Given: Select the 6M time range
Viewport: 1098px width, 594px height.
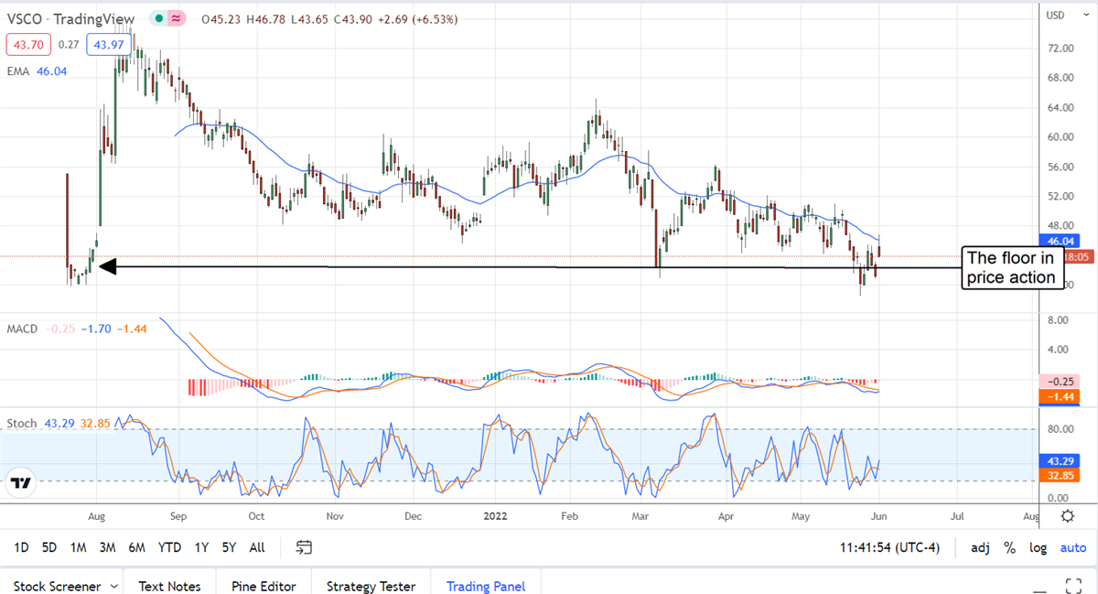Looking at the screenshot, I should tap(137, 547).
